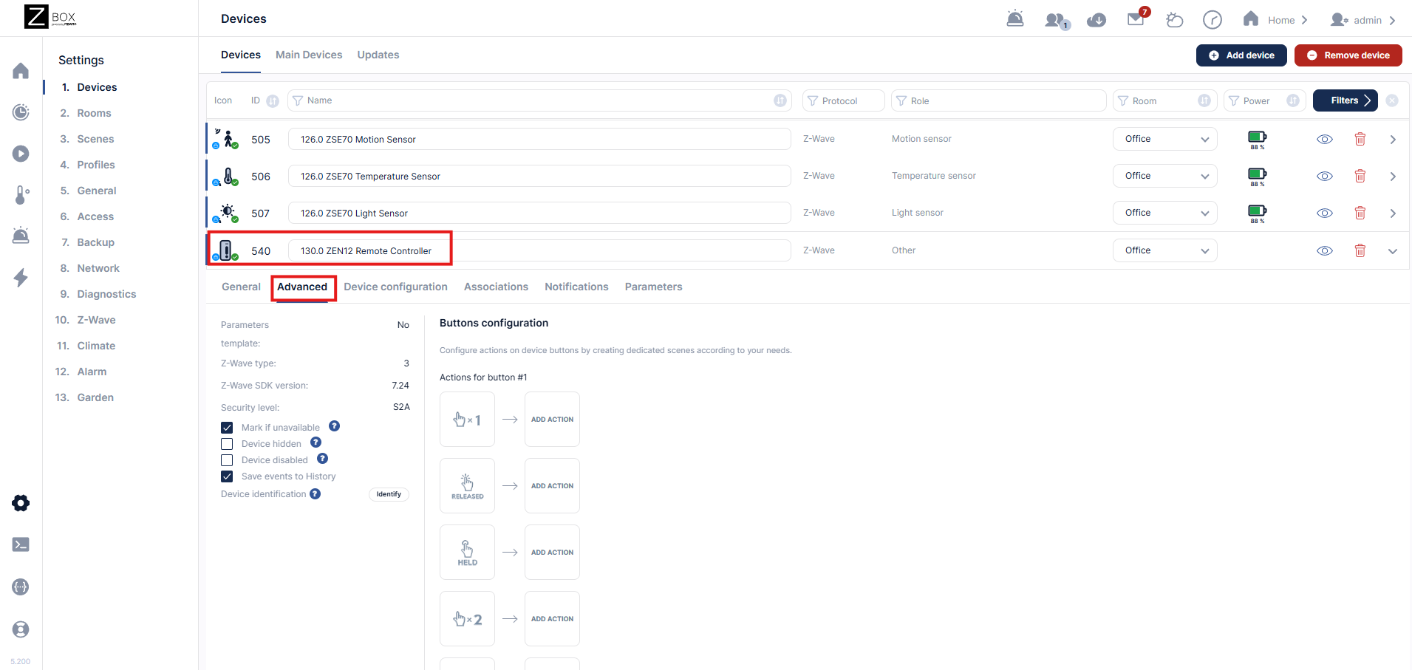1412x670 pixels.
Task: Open the Notifications tab
Action: click(x=576, y=287)
